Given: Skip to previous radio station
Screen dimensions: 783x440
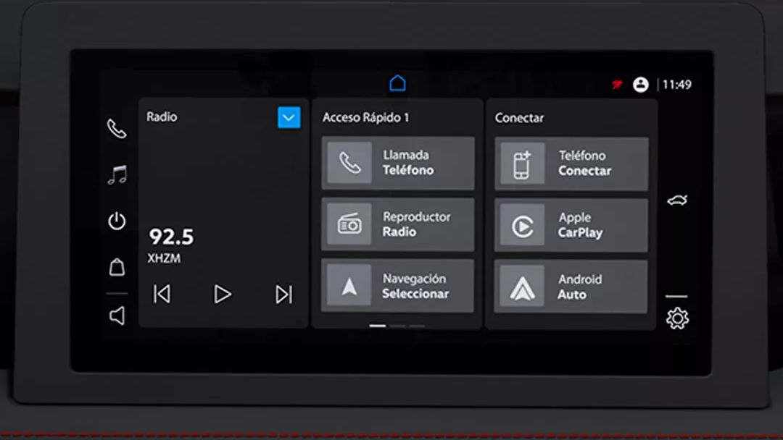Looking at the screenshot, I should tap(162, 294).
